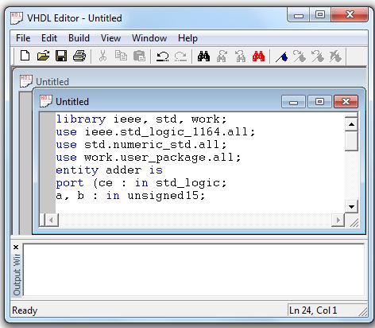Viewport: 375px width, 328px height.
Task: Find next with grayed binoculars icon
Action: tap(222, 57)
